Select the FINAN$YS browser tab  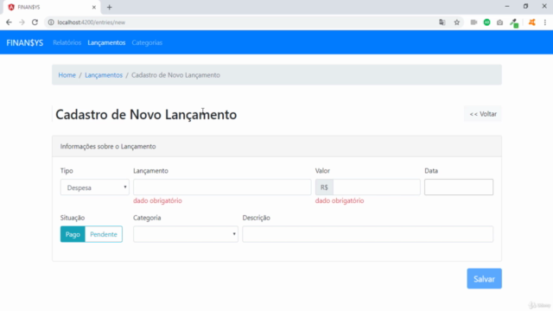tap(52, 7)
